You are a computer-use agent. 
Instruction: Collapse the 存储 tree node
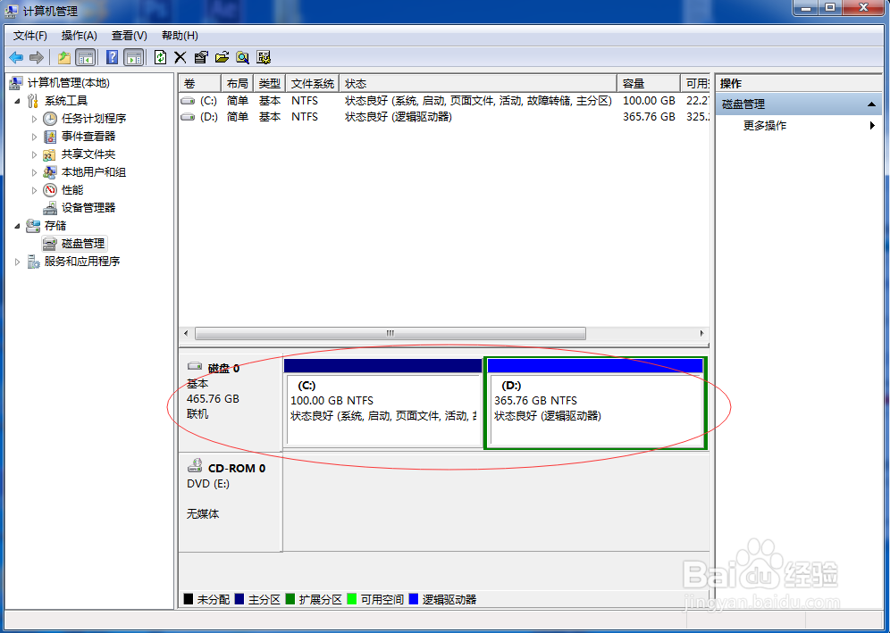click(17, 226)
